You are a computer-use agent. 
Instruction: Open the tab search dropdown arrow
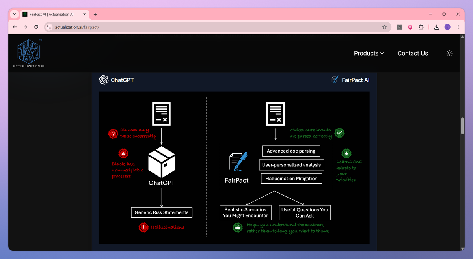[x=15, y=14]
